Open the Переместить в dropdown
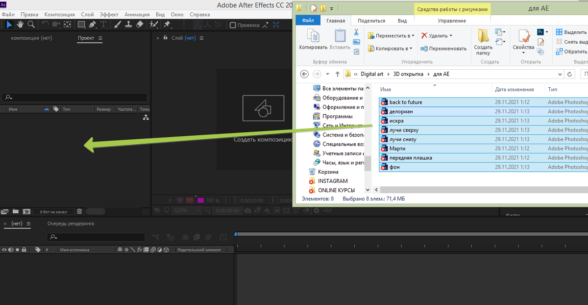The width and height of the screenshot is (588, 305). click(391, 36)
